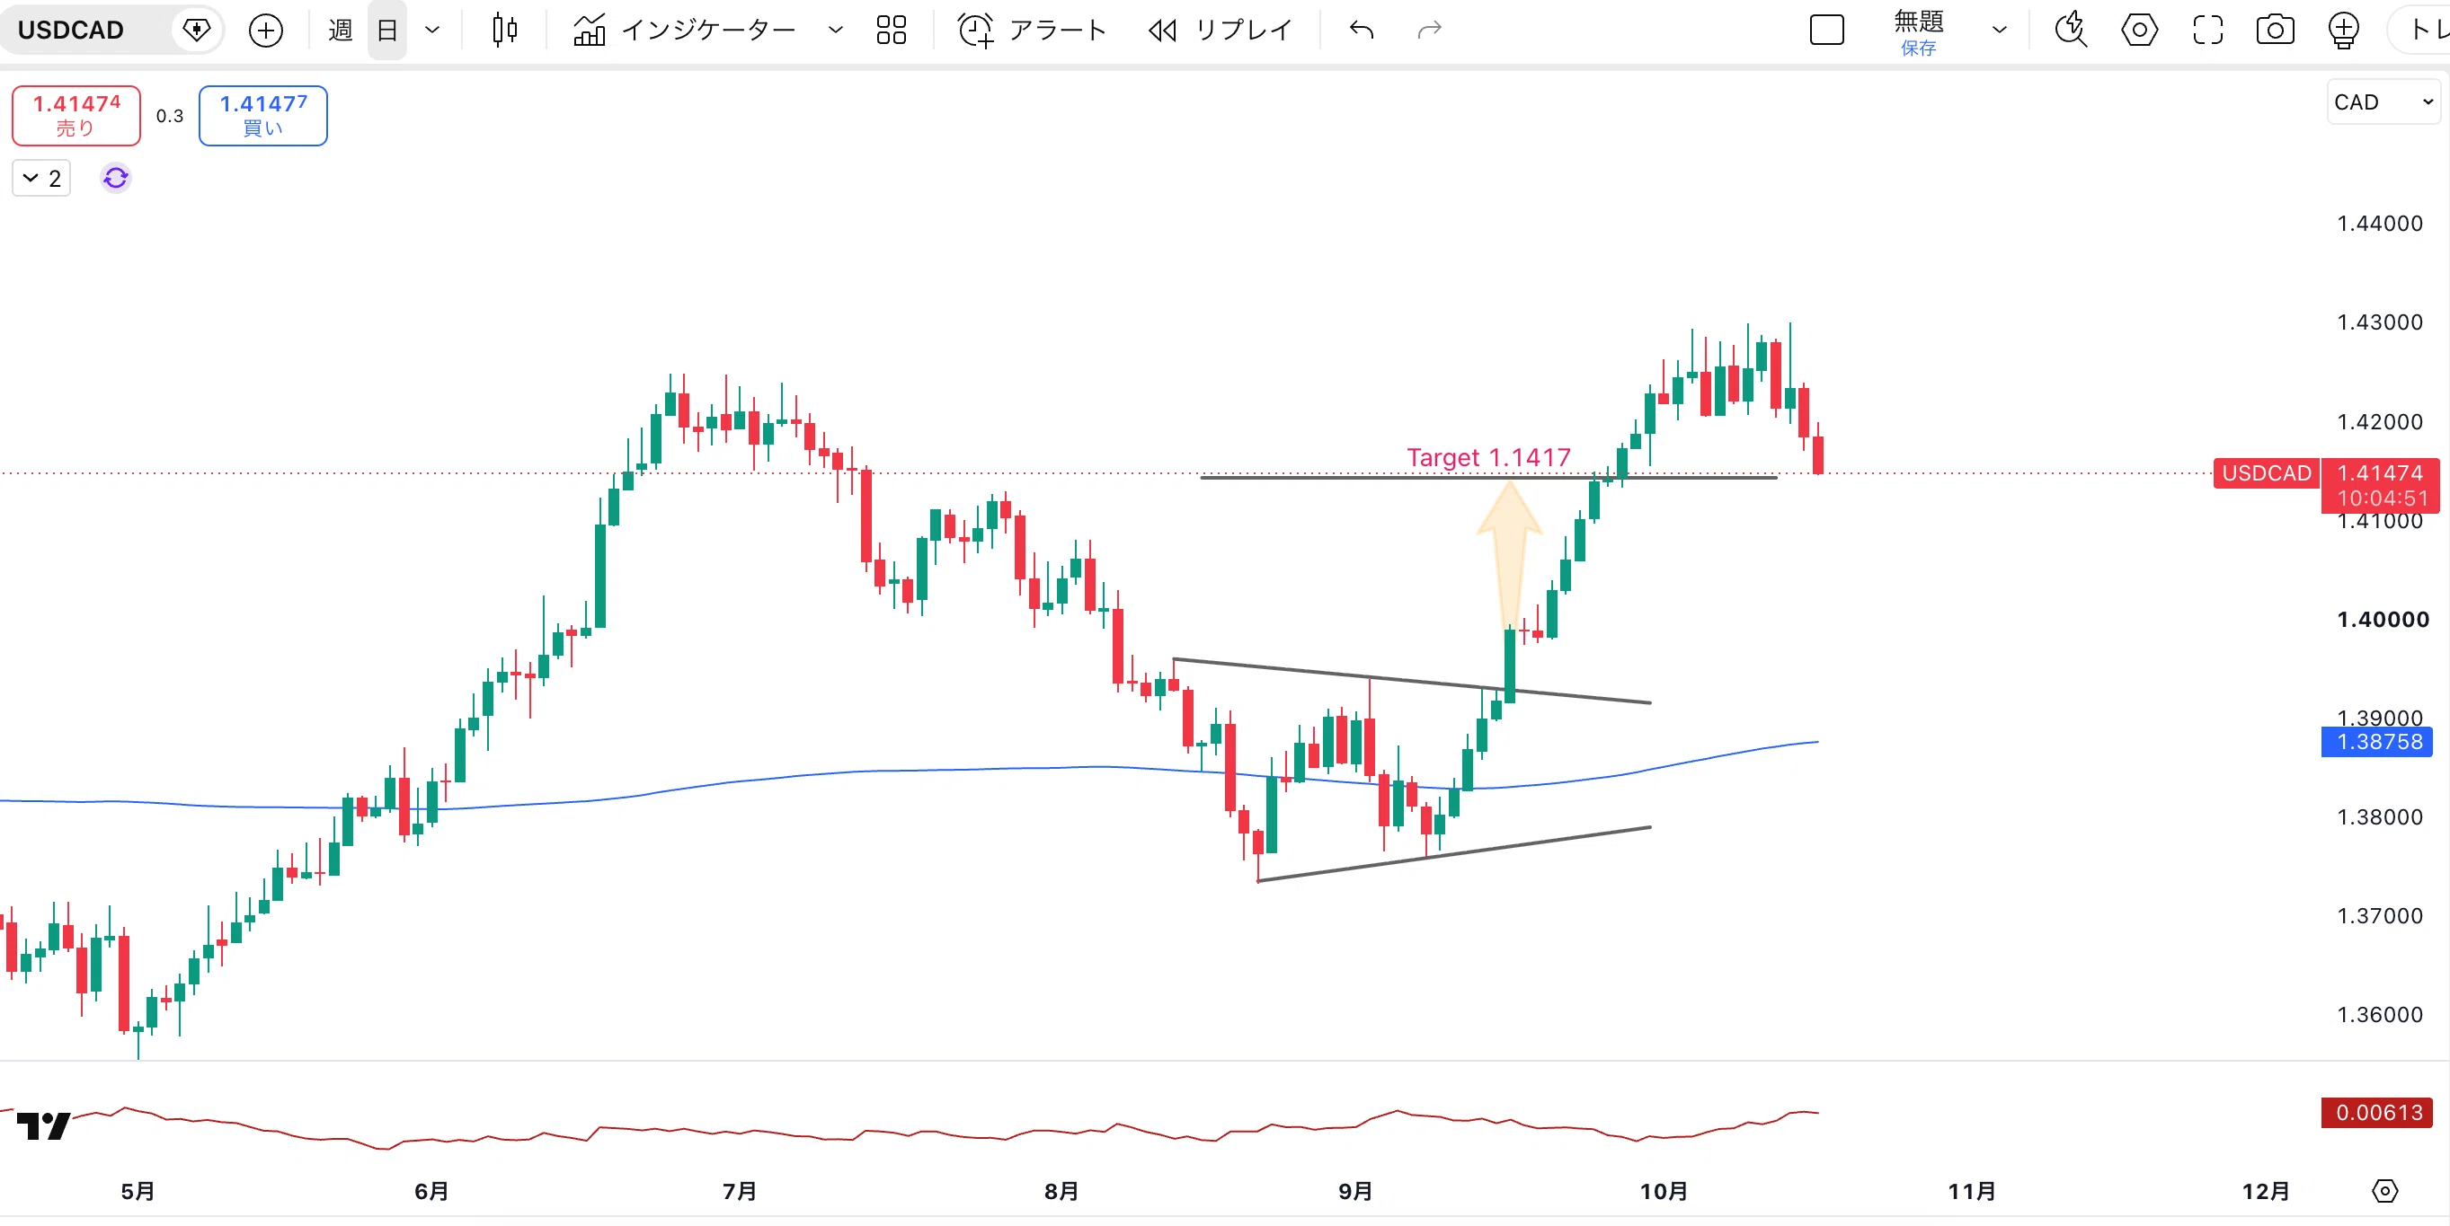The image size is (2450, 1226).
Task: Open the quick search lightning icon
Action: (2071, 31)
